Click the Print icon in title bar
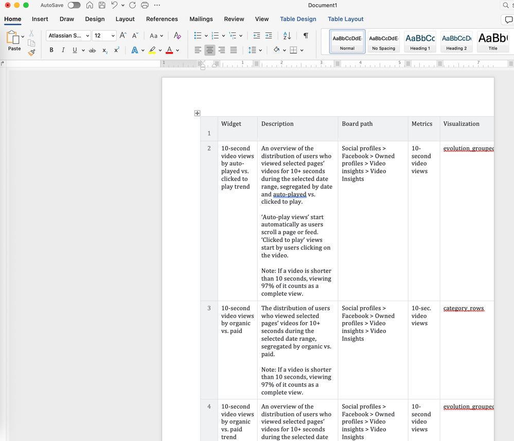The image size is (514, 441). tap(145, 5)
